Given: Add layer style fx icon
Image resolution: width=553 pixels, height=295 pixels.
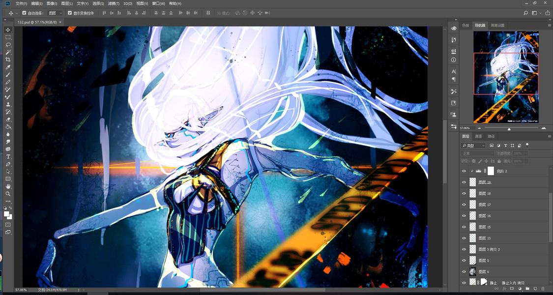Looking at the screenshot, I should click(x=504, y=289).
